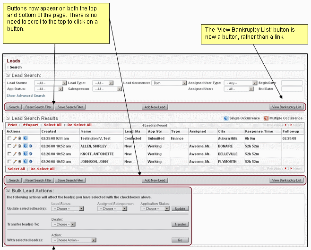311x250 pixels.
Task: Click the edit pencil icon for Testington IV
Action: (15, 138)
